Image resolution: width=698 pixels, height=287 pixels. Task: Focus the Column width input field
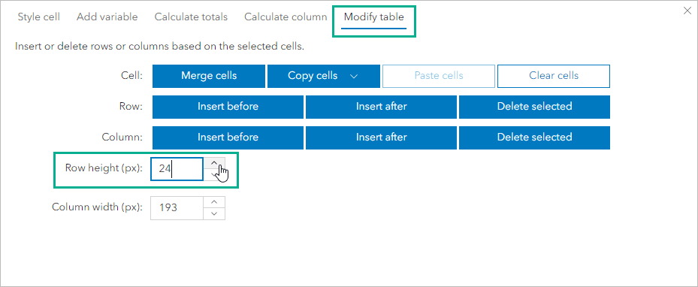click(x=177, y=208)
